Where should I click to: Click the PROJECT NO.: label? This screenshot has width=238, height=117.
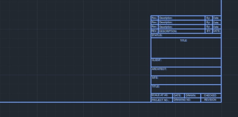point(160,100)
